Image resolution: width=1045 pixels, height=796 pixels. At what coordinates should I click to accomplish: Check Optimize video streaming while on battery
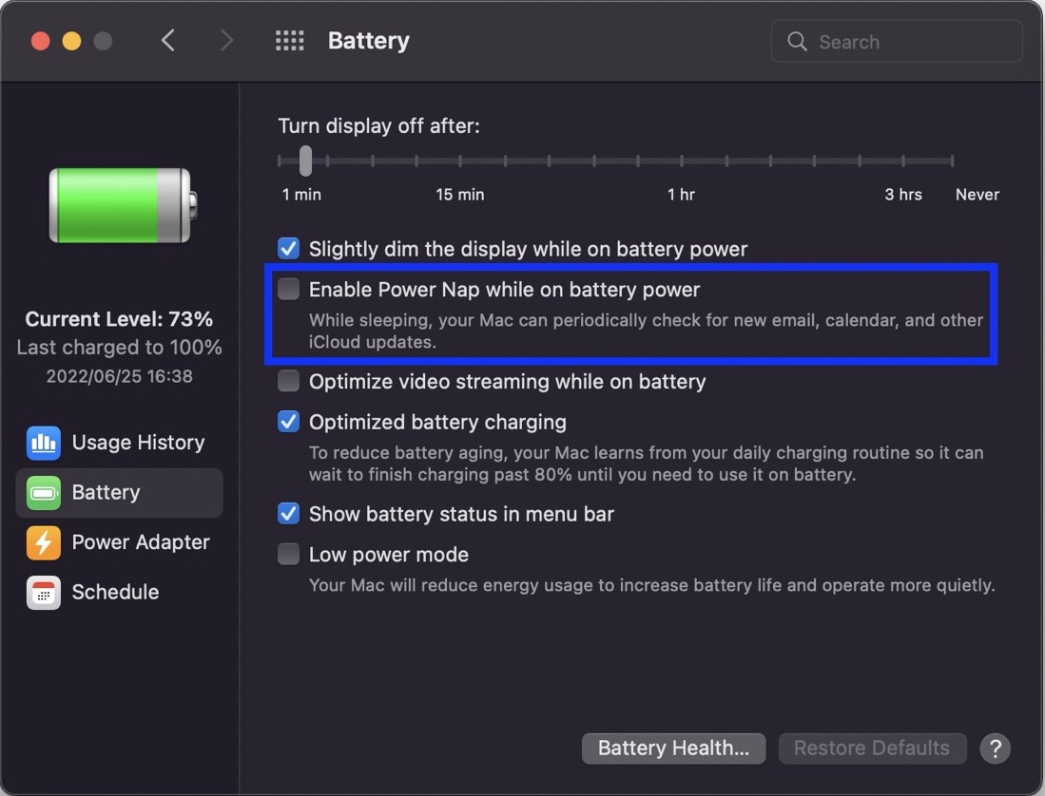(288, 381)
